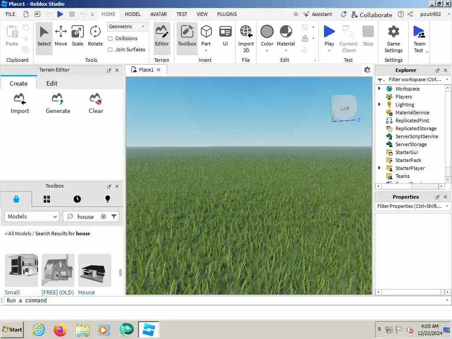
Task: Activate the Scale tool
Action: click(x=78, y=36)
